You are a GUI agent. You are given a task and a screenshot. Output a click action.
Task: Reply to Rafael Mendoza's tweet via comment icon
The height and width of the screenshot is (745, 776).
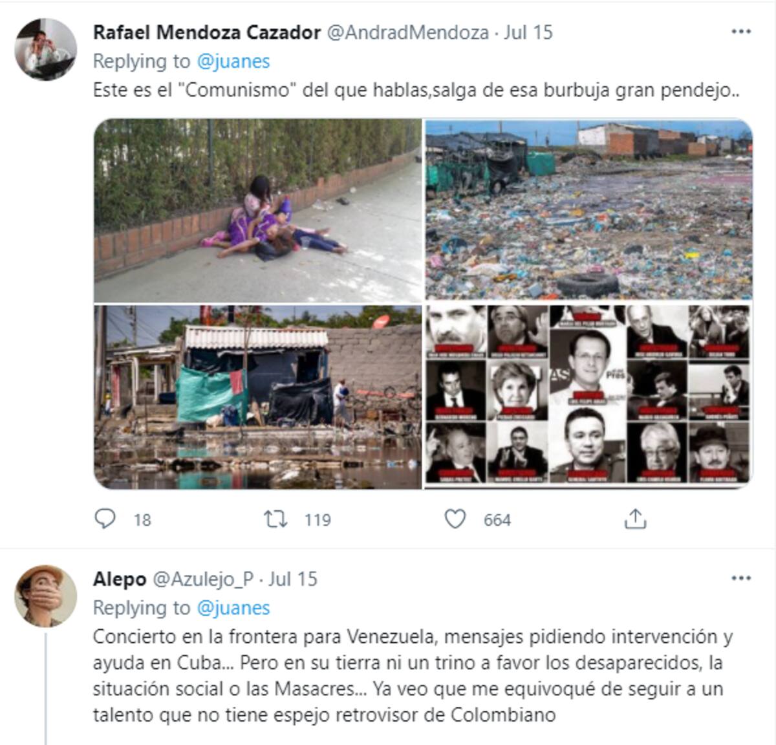coord(105,519)
